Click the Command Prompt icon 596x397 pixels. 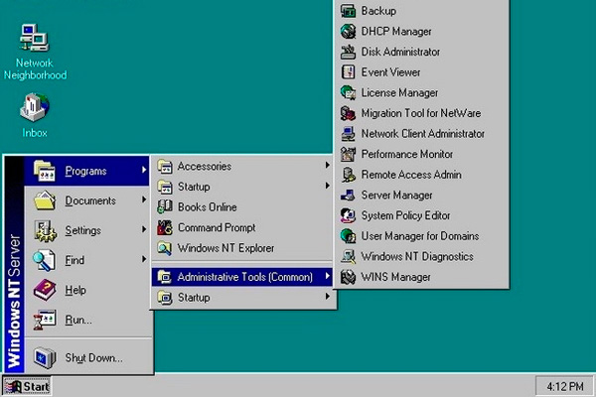click(166, 227)
